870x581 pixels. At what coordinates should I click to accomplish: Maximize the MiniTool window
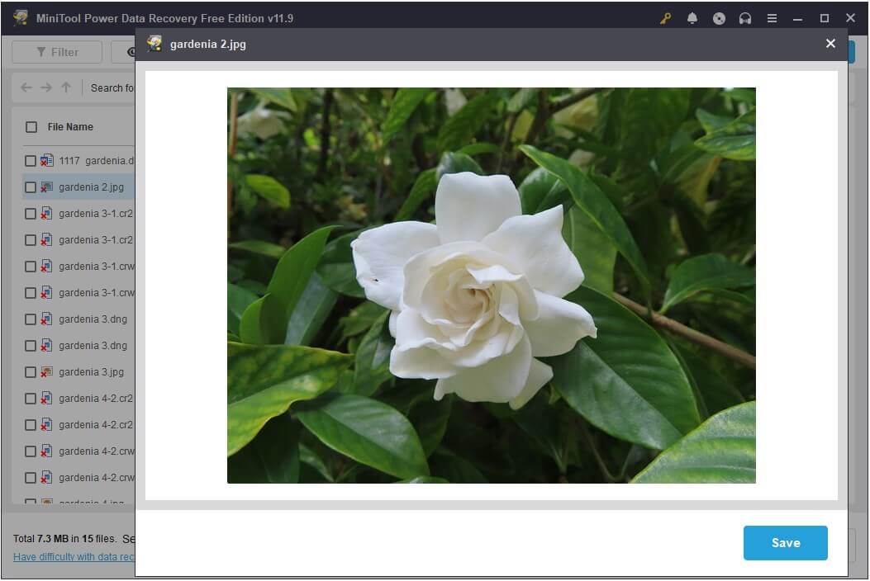click(825, 18)
